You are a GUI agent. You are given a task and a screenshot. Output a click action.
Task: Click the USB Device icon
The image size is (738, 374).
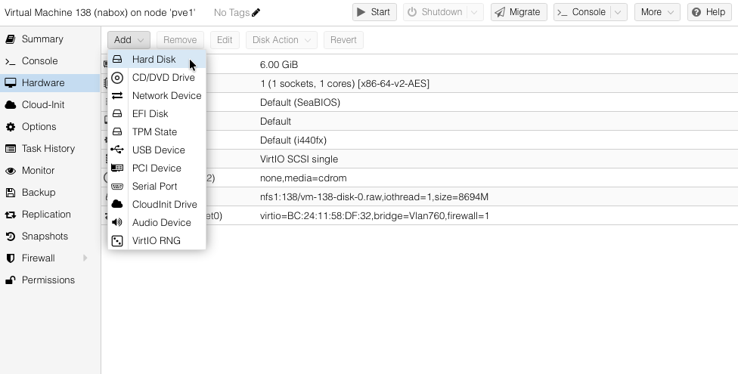tap(117, 150)
